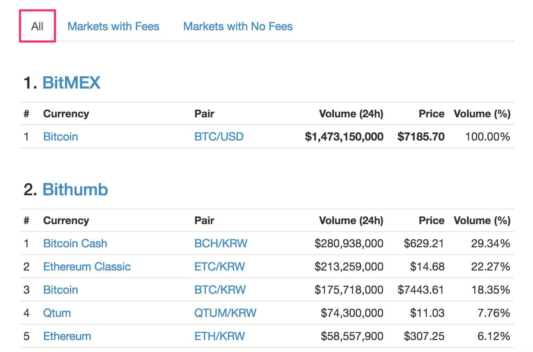Click the 100.00% volume percentage
533x352 pixels.
(488, 137)
